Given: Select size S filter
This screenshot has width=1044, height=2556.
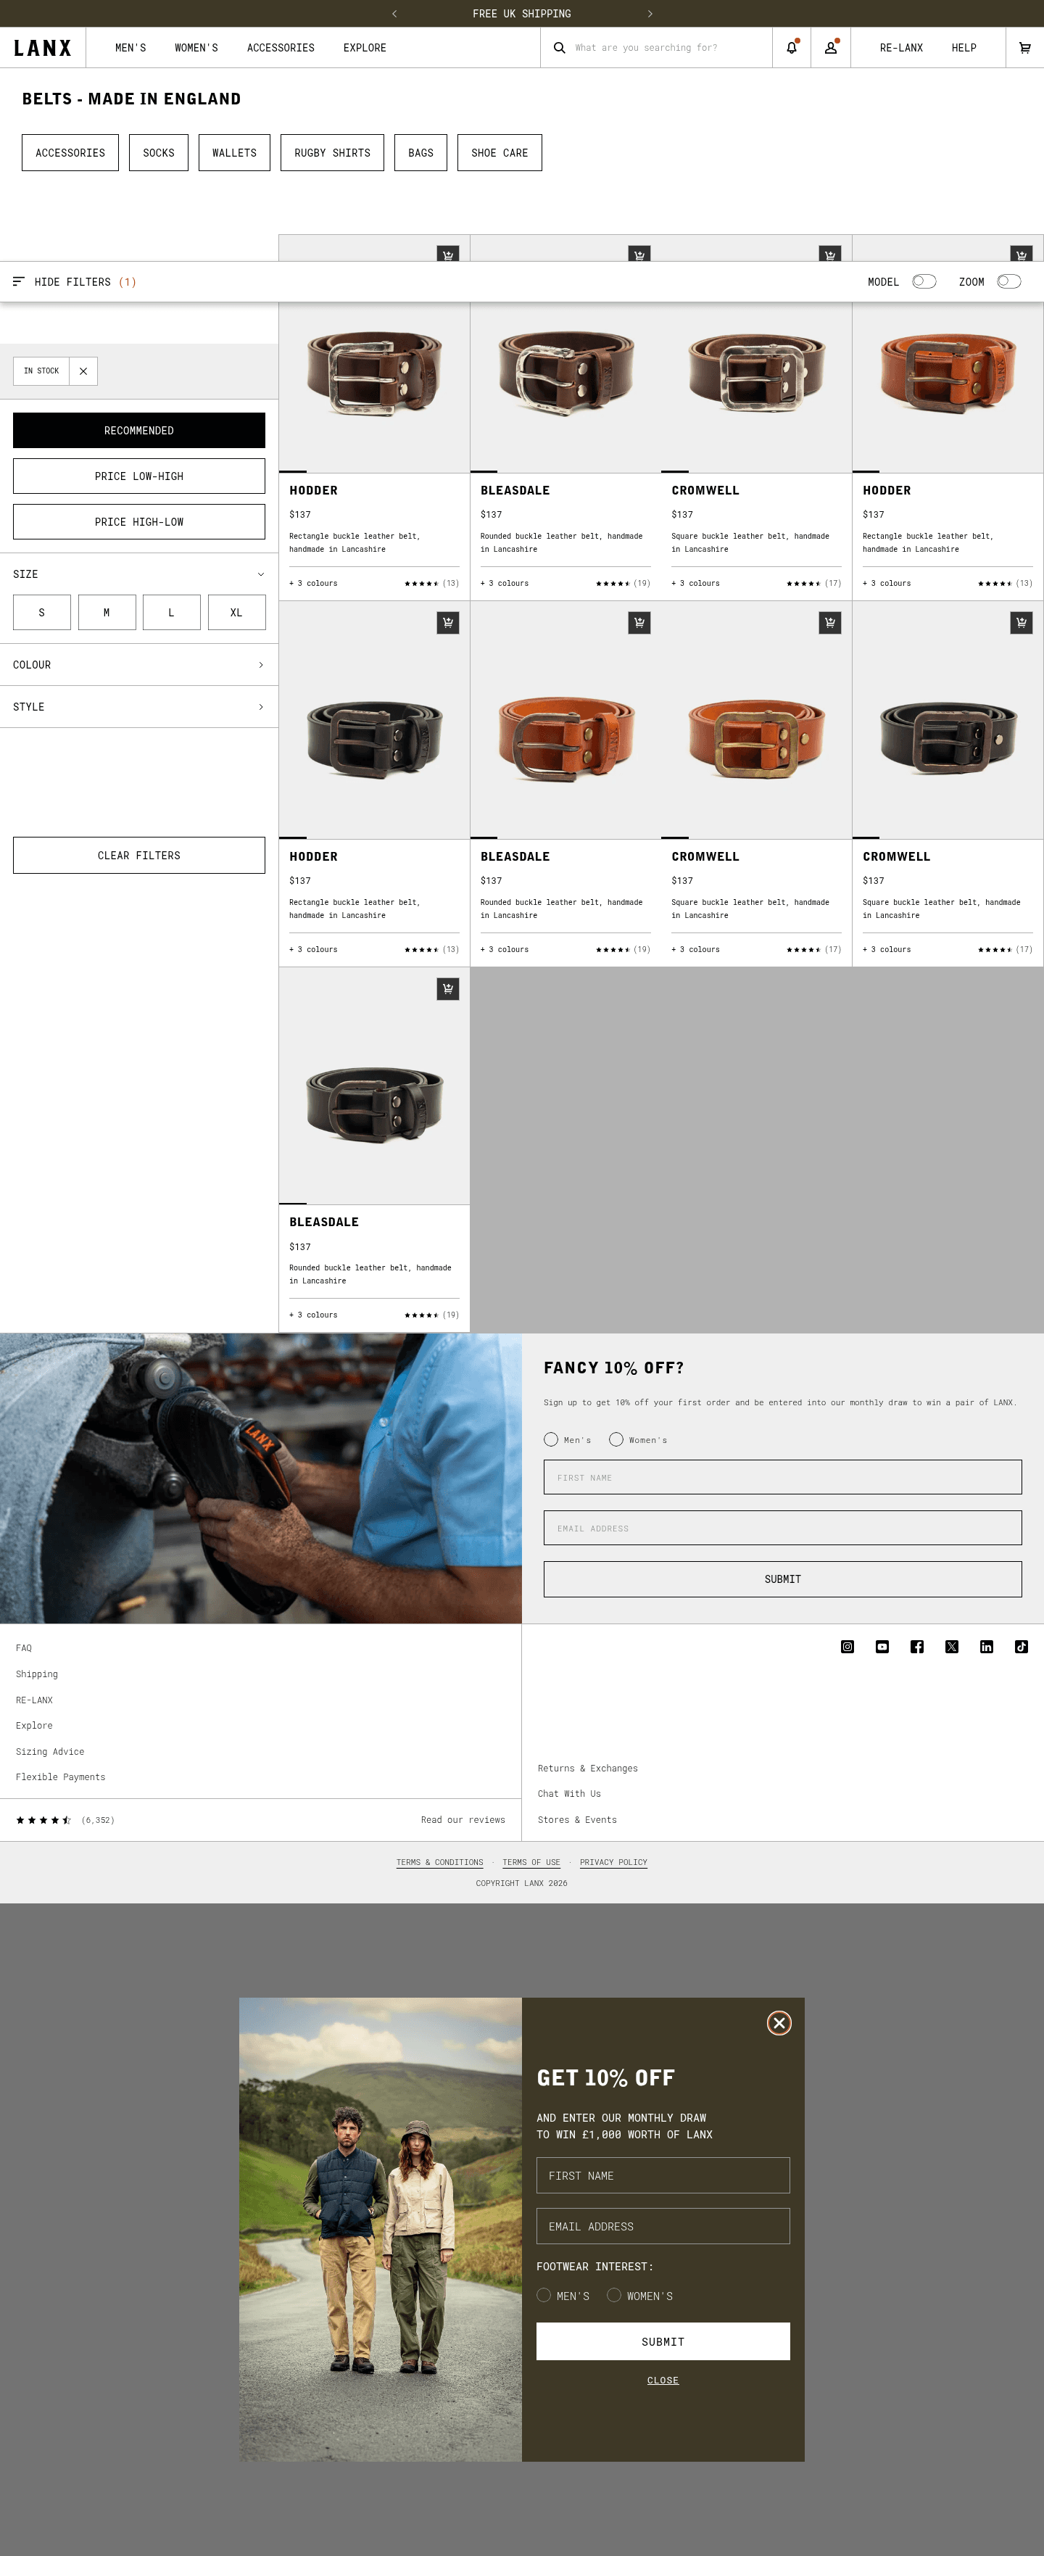Looking at the screenshot, I should pyautogui.click(x=41, y=612).
